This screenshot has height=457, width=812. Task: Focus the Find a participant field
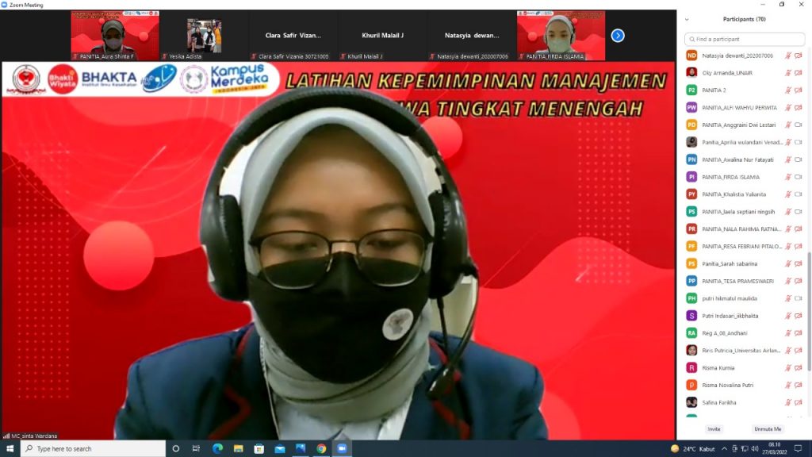pos(745,40)
